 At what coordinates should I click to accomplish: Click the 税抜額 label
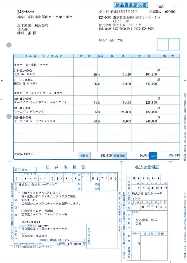pyautogui.click(x=84, y=156)
